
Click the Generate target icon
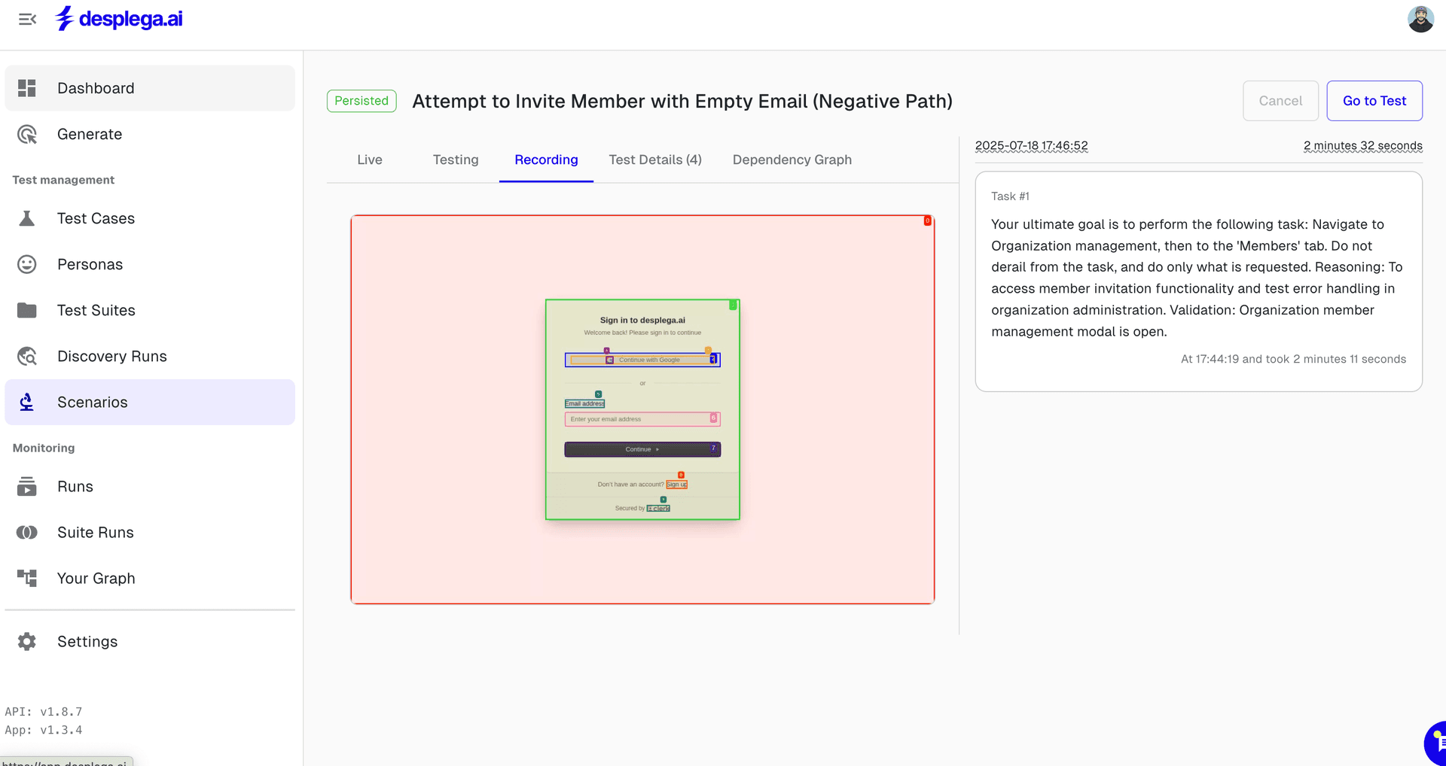[x=27, y=135]
